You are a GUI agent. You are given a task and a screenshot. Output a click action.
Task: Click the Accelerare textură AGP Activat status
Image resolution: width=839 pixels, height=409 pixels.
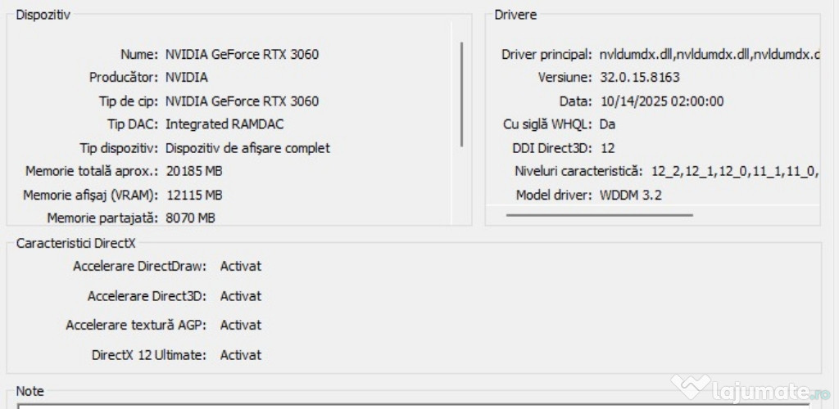tap(240, 325)
